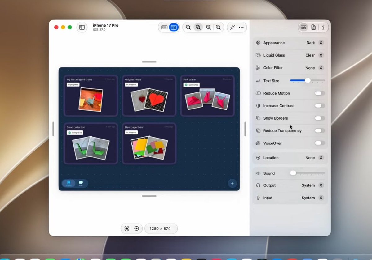Viewport: 372px width, 260px height.
Task: Click the Text Size slider track
Action: (308, 80)
